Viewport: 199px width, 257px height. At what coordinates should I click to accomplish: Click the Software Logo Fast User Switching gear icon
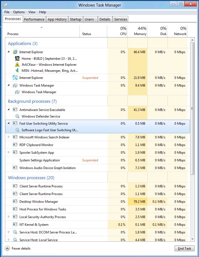point(17,130)
